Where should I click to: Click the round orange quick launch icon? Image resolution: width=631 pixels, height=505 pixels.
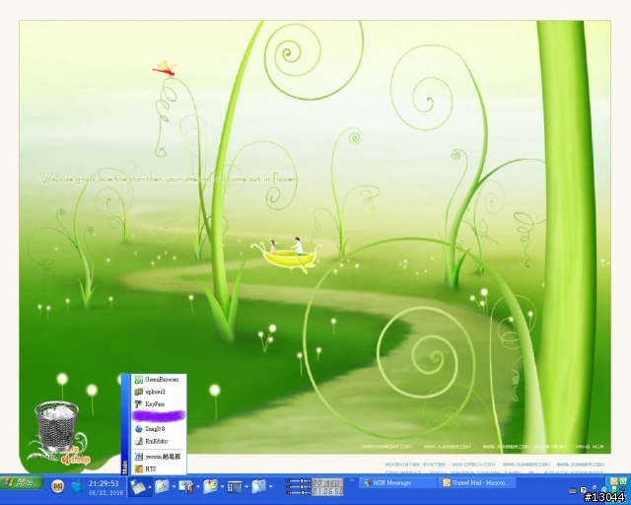click(58, 486)
